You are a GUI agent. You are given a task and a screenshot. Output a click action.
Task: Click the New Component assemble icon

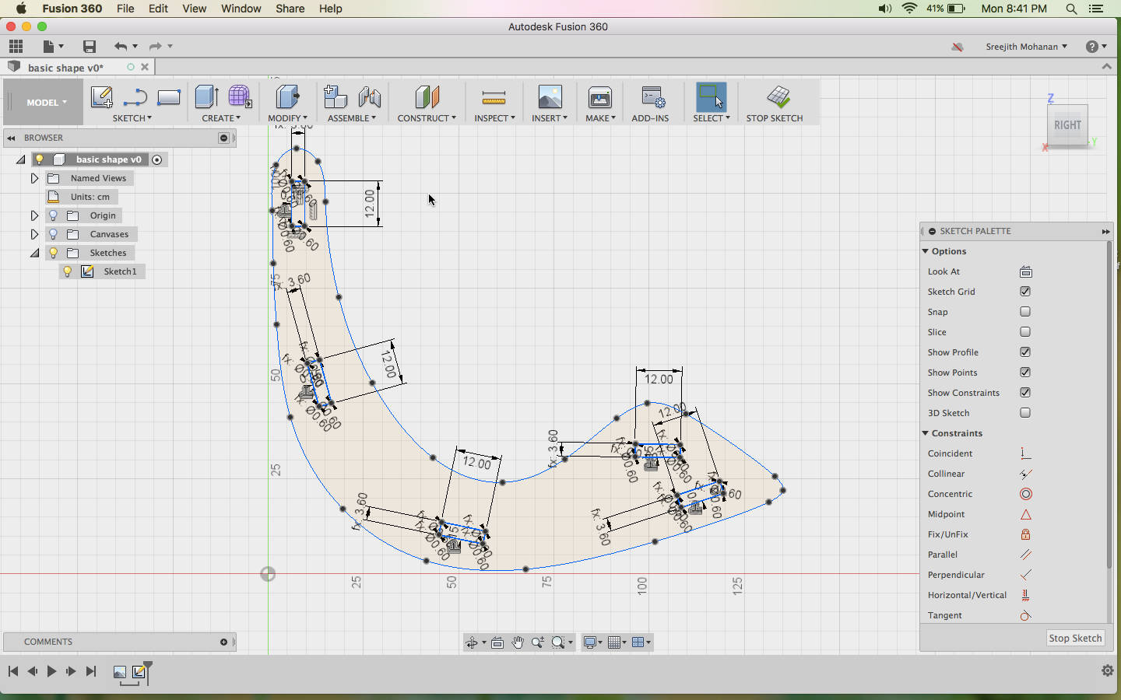(335, 97)
